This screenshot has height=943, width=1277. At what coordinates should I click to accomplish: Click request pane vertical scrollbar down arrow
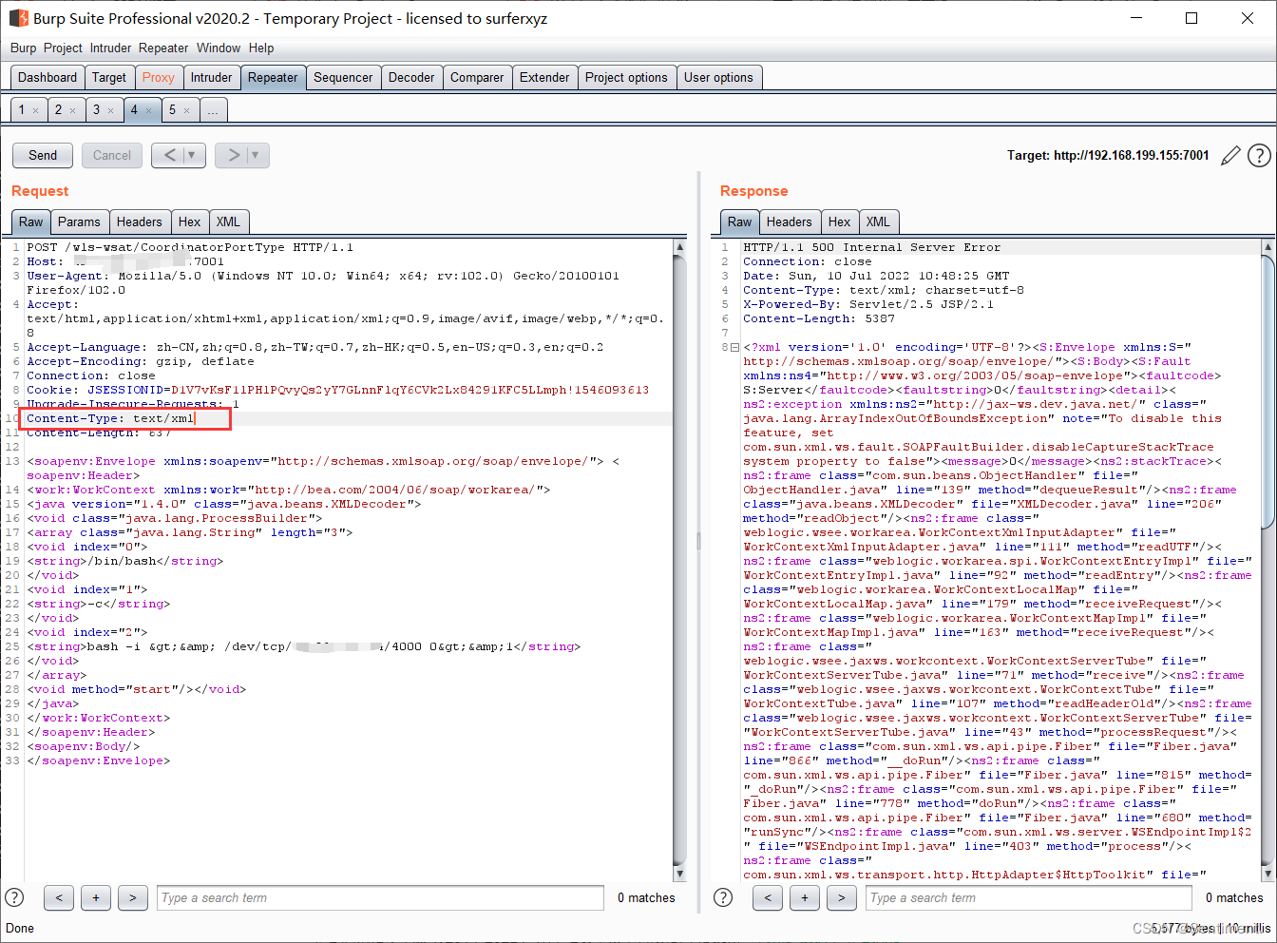coord(679,874)
